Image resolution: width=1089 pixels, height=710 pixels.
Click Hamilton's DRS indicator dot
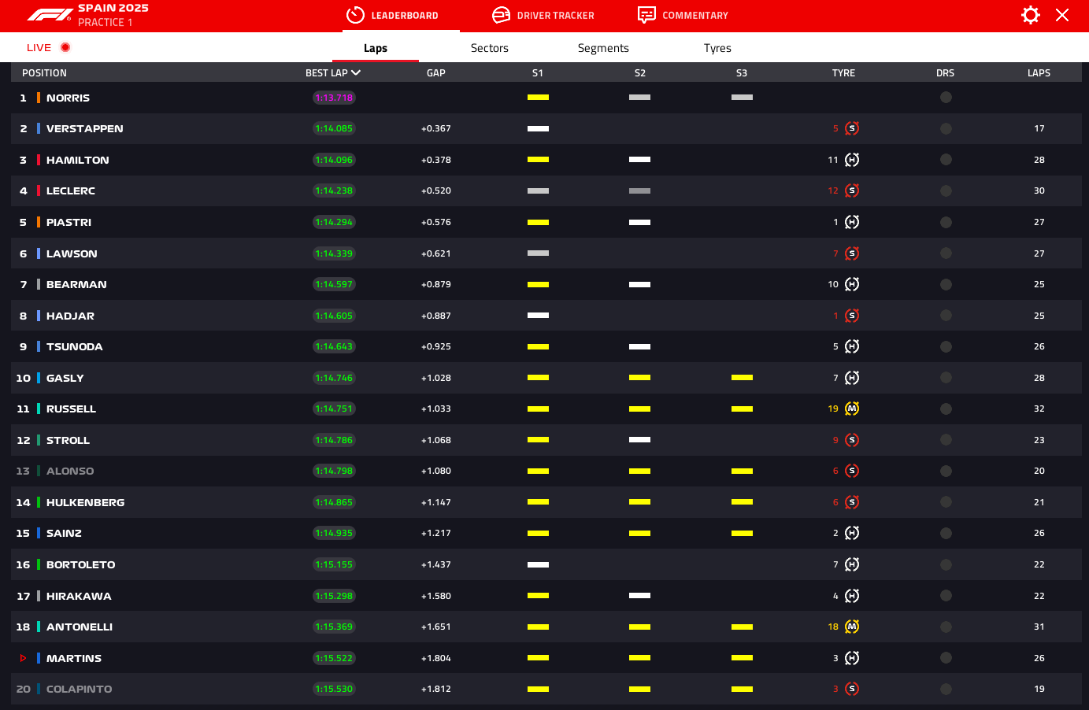pos(946,160)
